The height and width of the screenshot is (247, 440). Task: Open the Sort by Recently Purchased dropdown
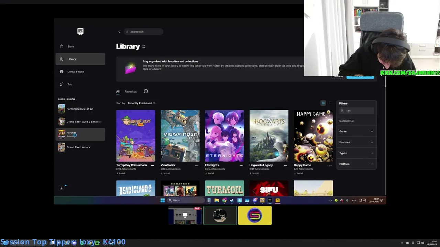[x=141, y=103]
